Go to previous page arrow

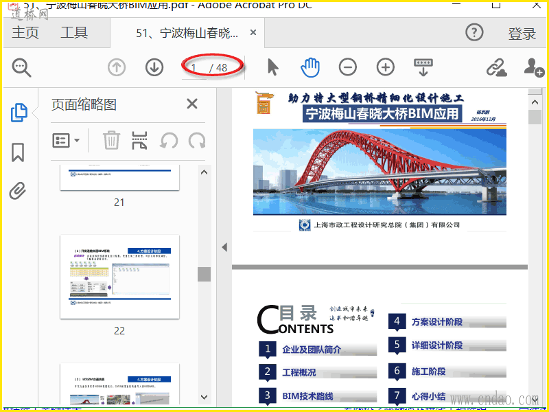click(117, 67)
